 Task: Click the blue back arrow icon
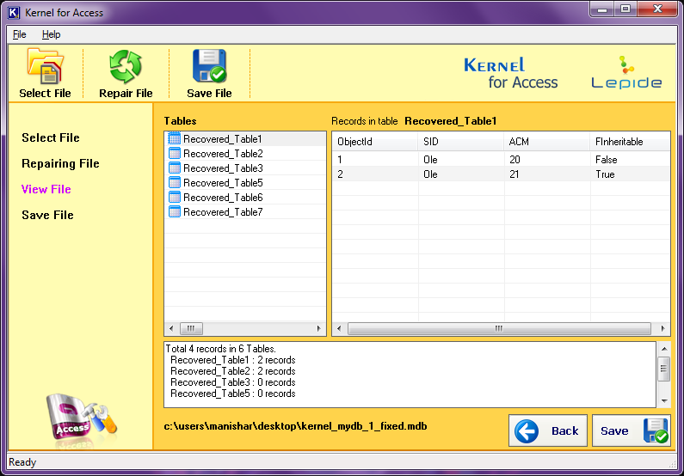(527, 430)
